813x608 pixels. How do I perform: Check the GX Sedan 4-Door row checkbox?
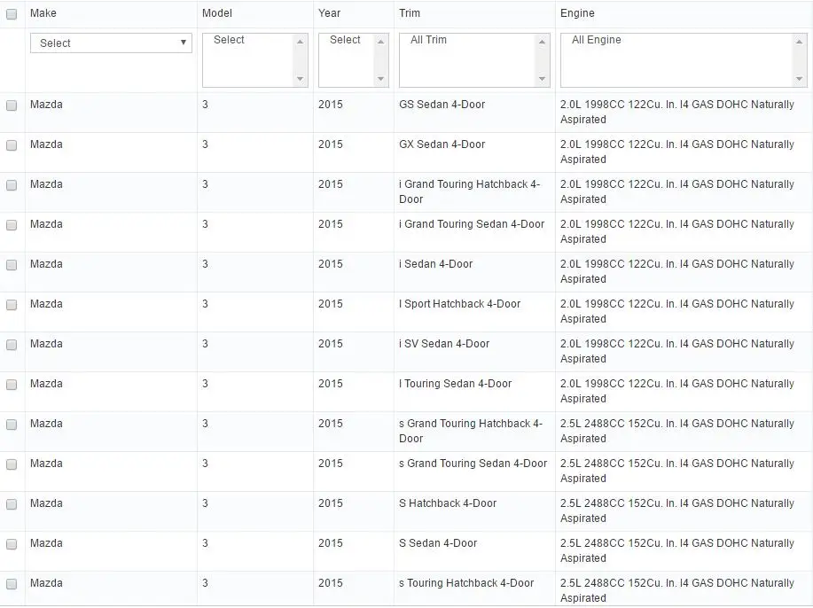click(x=12, y=145)
